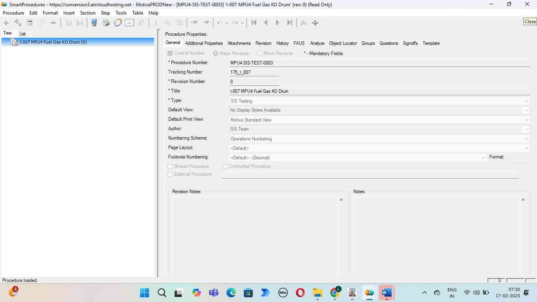The width and height of the screenshot is (537, 302).
Task: Open the Page Layout dropdown
Action: [380, 148]
